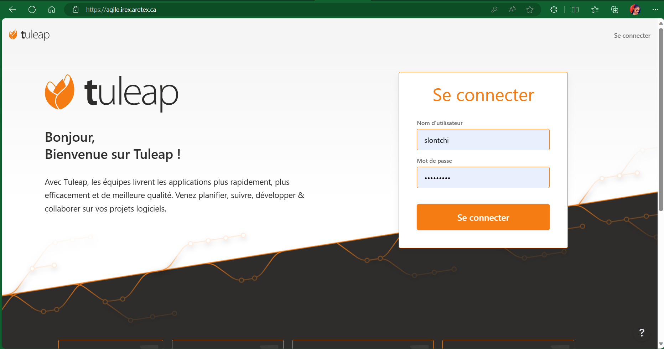Click the 'Bienvenue sur Tuleap !' heading

(x=113, y=154)
